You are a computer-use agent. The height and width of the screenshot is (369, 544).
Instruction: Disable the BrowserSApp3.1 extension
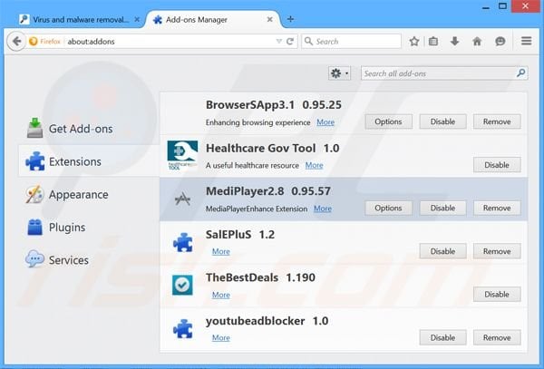442,121
